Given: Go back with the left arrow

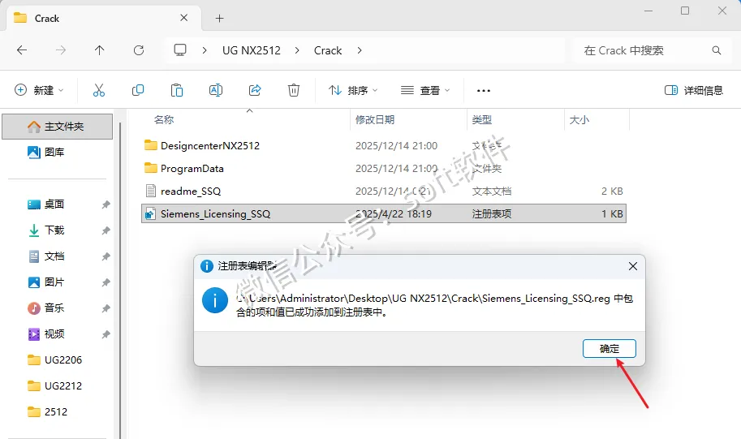Looking at the screenshot, I should coord(22,50).
